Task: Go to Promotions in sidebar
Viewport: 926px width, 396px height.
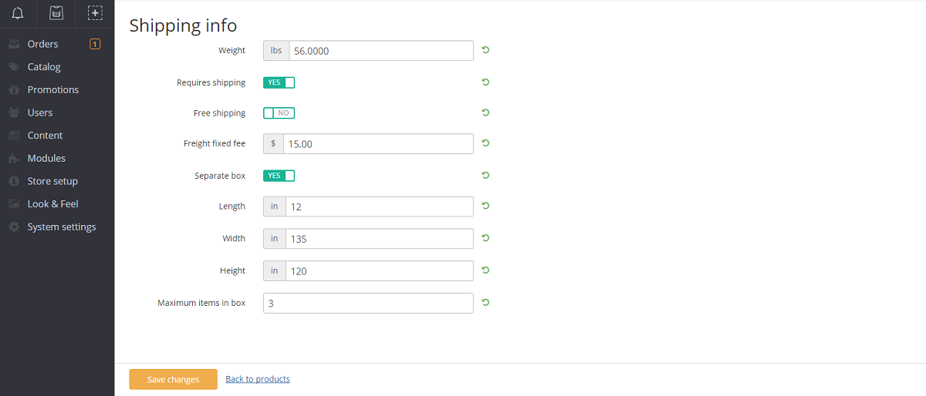Action: point(53,90)
